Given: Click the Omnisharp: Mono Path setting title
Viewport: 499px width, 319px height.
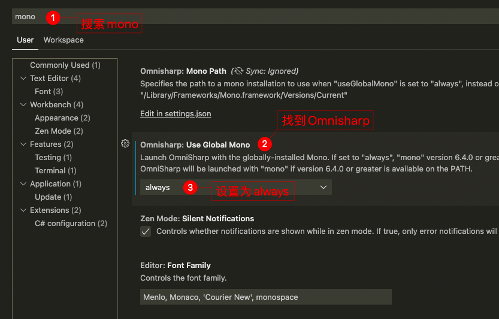Looking at the screenshot, I should click(x=183, y=71).
